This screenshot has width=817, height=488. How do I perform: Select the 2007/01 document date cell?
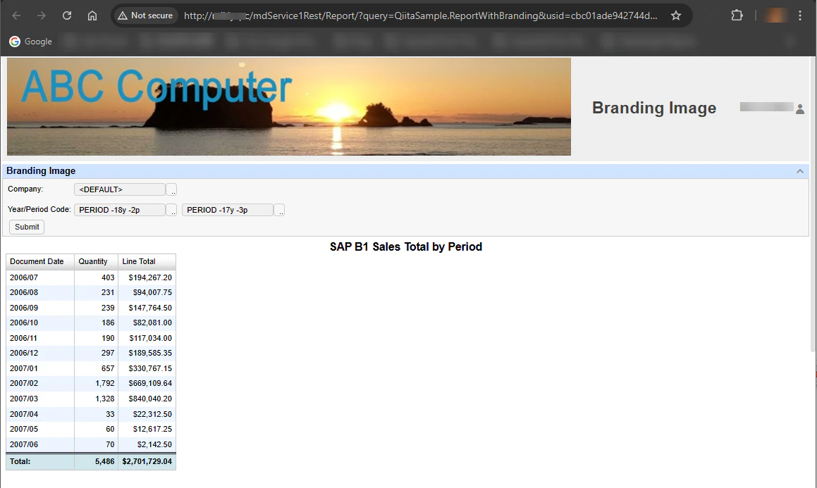click(x=40, y=368)
